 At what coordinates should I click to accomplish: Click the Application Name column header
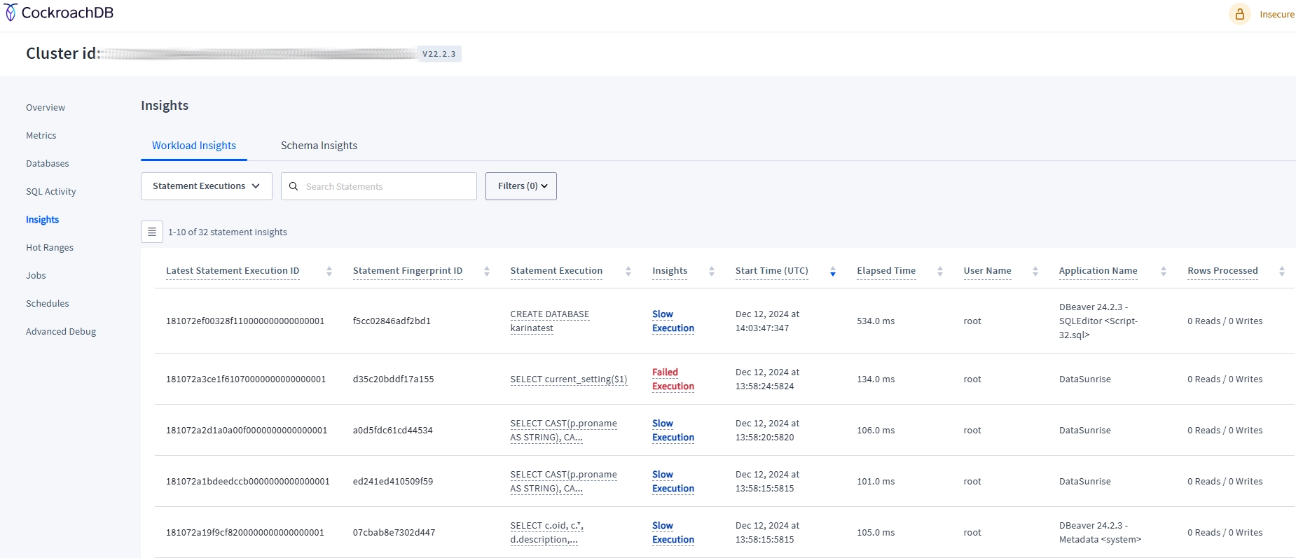click(1098, 271)
